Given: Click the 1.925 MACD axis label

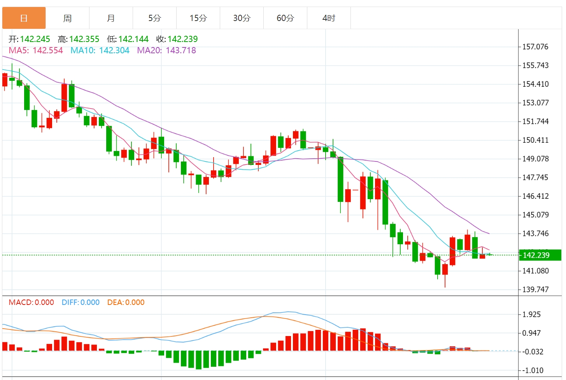Looking at the screenshot, I should [x=531, y=314].
